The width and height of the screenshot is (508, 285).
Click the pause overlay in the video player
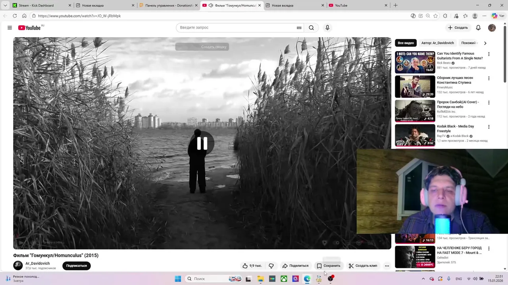click(202, 143)
